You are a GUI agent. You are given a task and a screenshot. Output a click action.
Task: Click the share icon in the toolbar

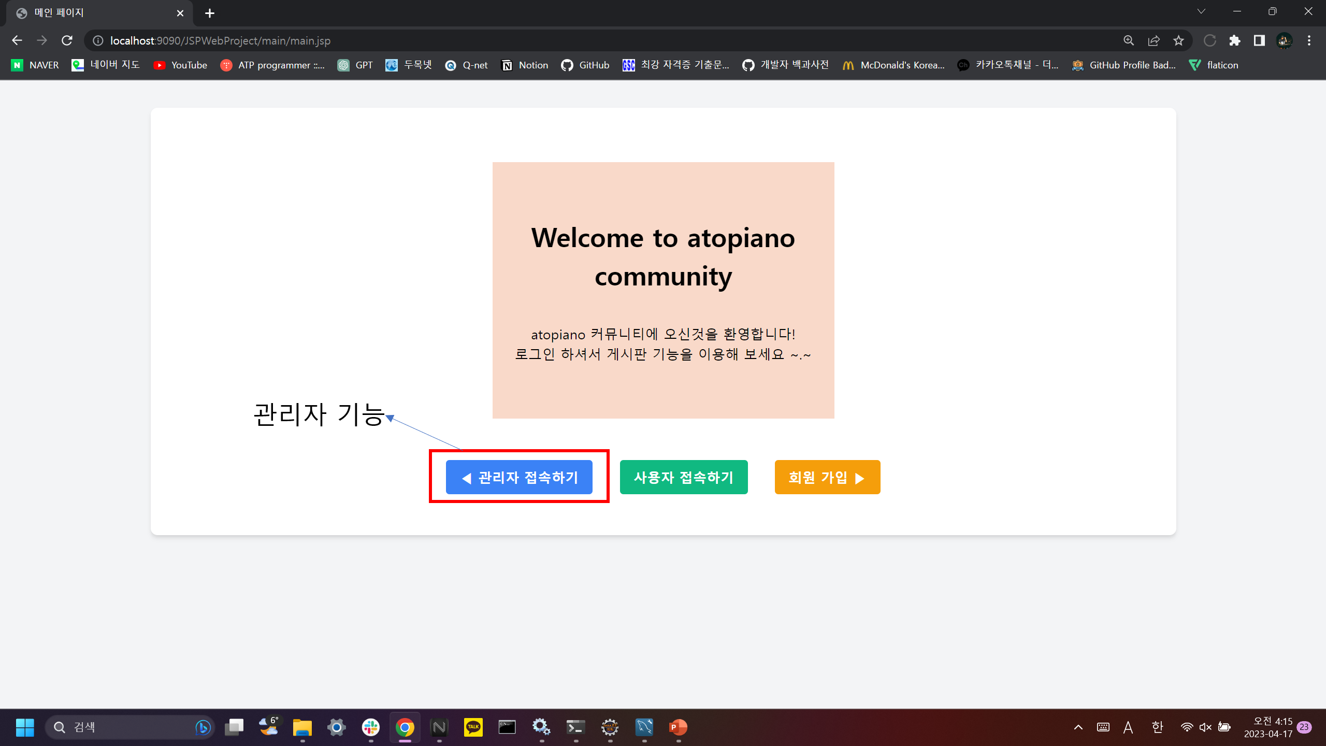coord(1154,40)
